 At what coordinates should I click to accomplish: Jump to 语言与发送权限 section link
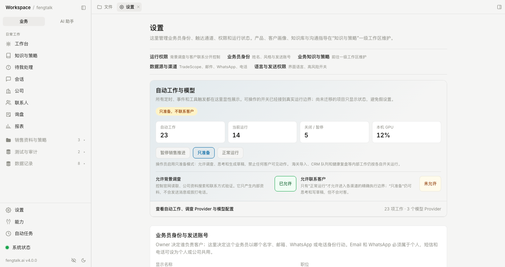point(290,67)
